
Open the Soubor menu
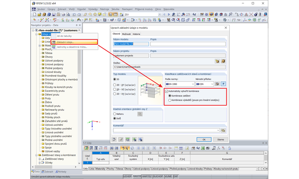click(41, 9)
